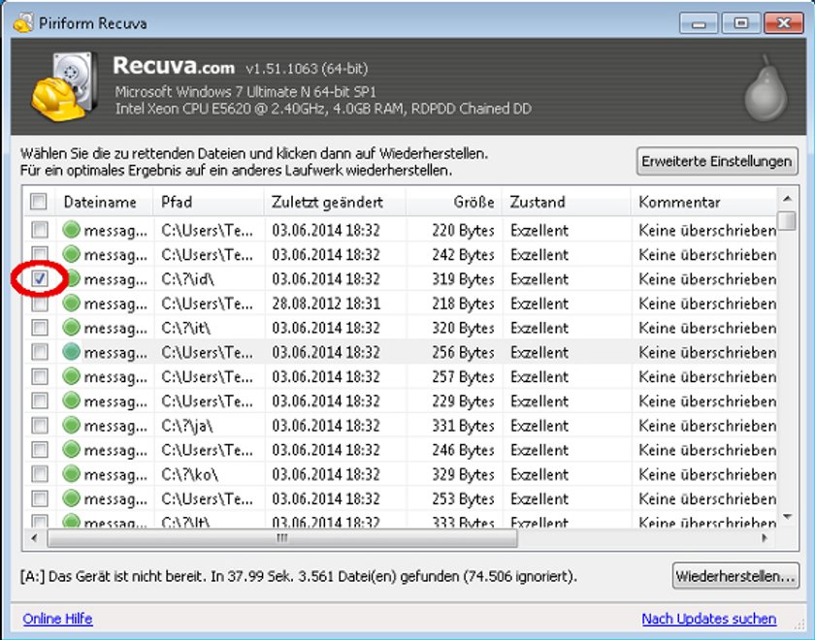Click the green status icon of the 257 Bytes file
This screenshot has width=815, height=640.
click(x=71, y=375)
